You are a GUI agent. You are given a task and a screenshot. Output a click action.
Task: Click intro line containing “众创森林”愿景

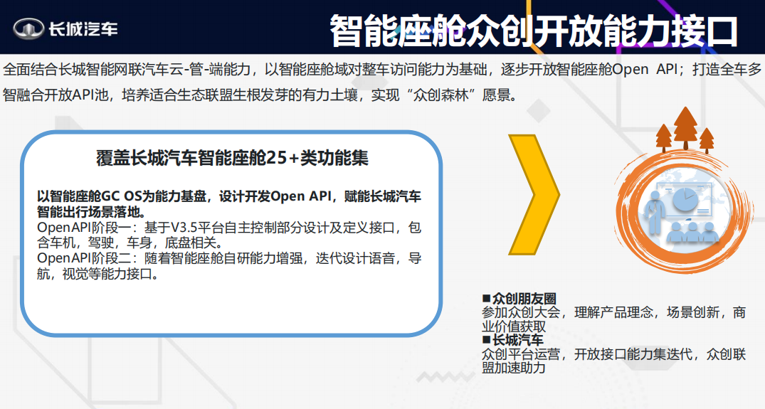(260, 95)
